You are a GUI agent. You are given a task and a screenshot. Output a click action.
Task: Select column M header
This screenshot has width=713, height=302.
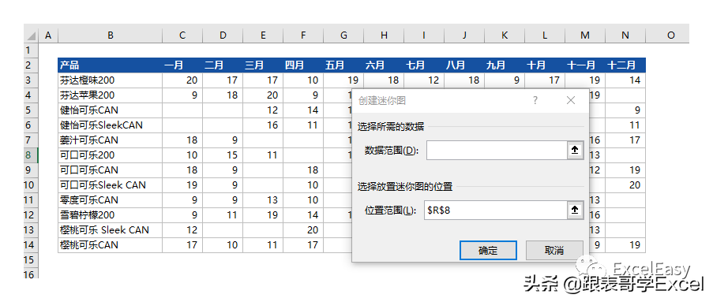(x=585, y=35)
